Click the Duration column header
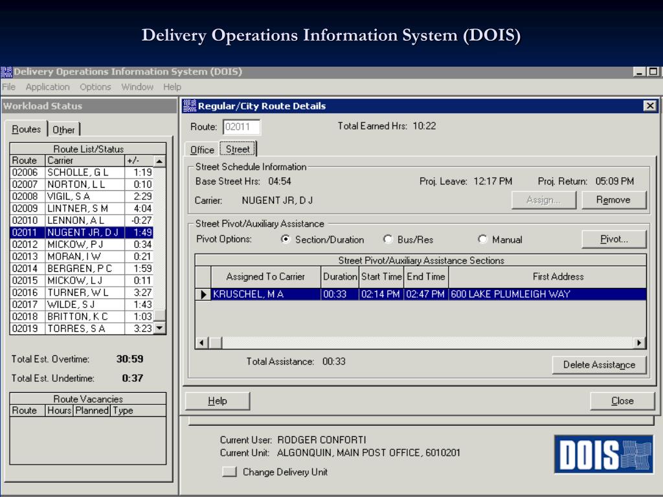This screenshot has height=497, width=663. [340, 277]
